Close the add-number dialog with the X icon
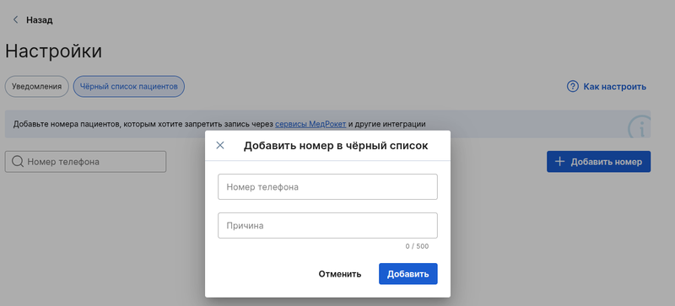675x306 pixels. 220,146
